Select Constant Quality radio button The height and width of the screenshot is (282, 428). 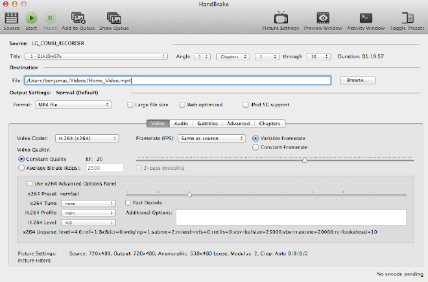21,159
